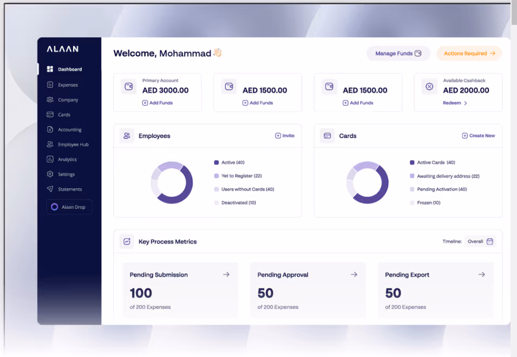
Task: Click the Key Process Metrics chart icon
Action: coord(127,241)
